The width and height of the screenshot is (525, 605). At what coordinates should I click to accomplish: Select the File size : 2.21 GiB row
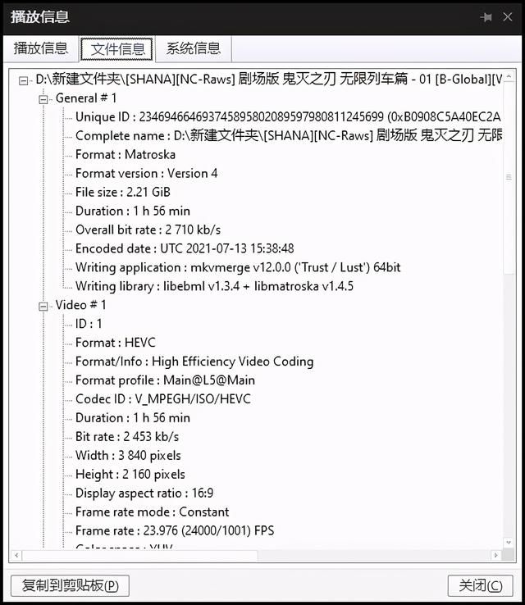[x=123, y=192]
